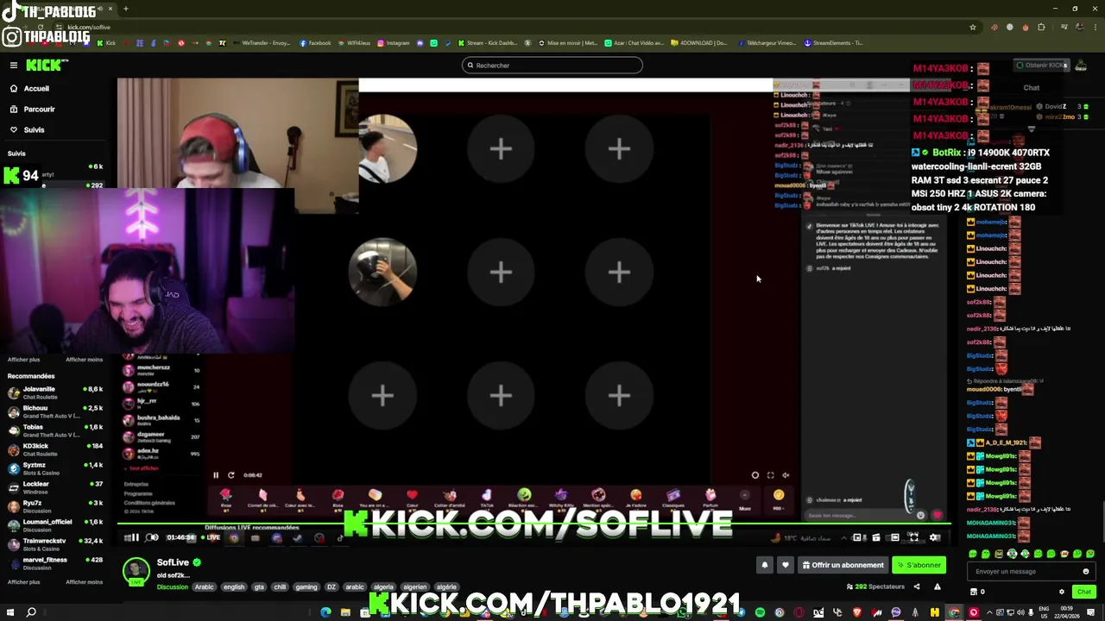The width and height of the screenshot is (1105, 621).
Task: Jump to LIVE in the player
Action: (211, 537)
